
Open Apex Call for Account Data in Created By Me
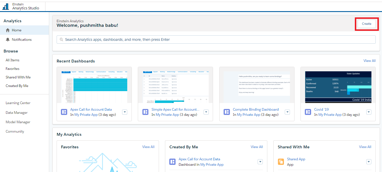click(199, 159)
